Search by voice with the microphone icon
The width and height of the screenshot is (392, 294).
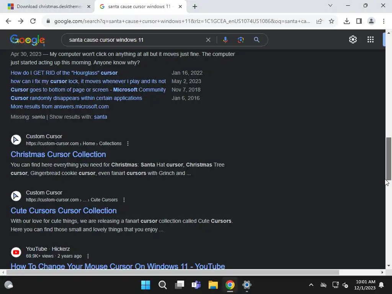click(225, 40)
